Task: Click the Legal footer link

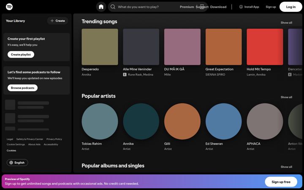Action: click(x=10, y=139)
